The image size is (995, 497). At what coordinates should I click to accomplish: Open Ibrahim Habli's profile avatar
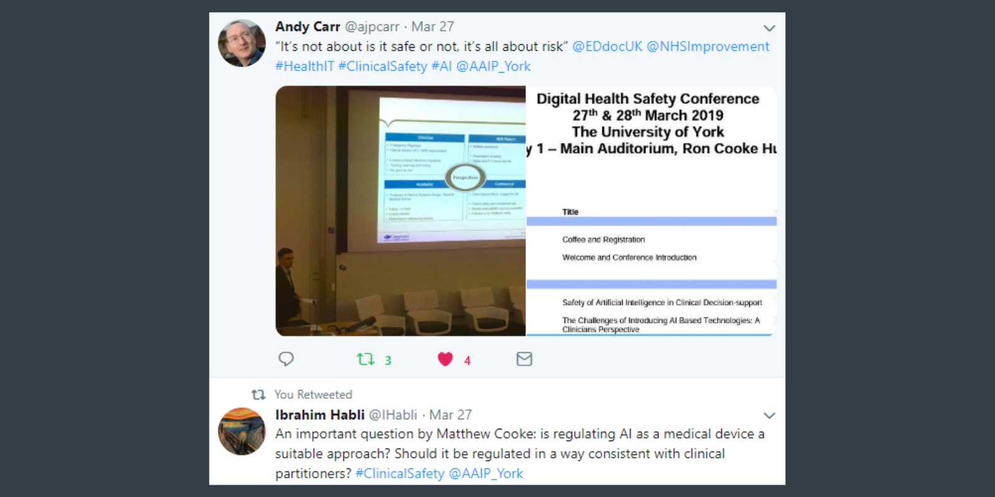click(x=242, y=431)
